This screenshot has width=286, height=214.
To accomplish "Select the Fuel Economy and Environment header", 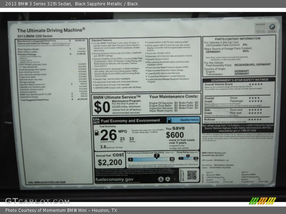I will 130,120.
